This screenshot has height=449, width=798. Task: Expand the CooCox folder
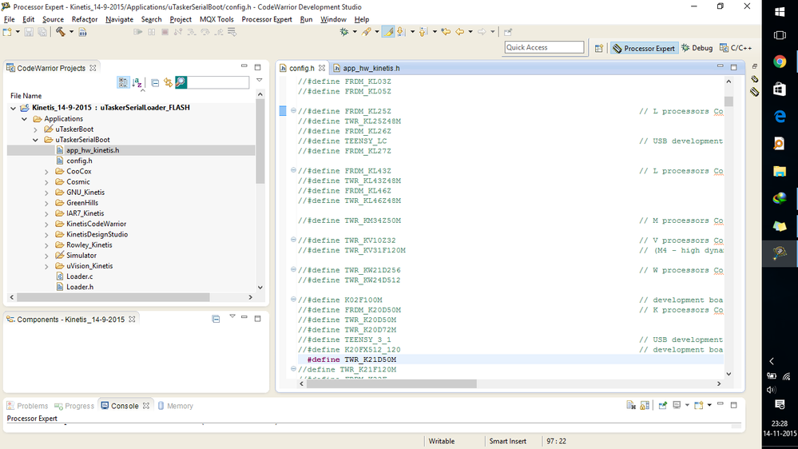(46, 172)
